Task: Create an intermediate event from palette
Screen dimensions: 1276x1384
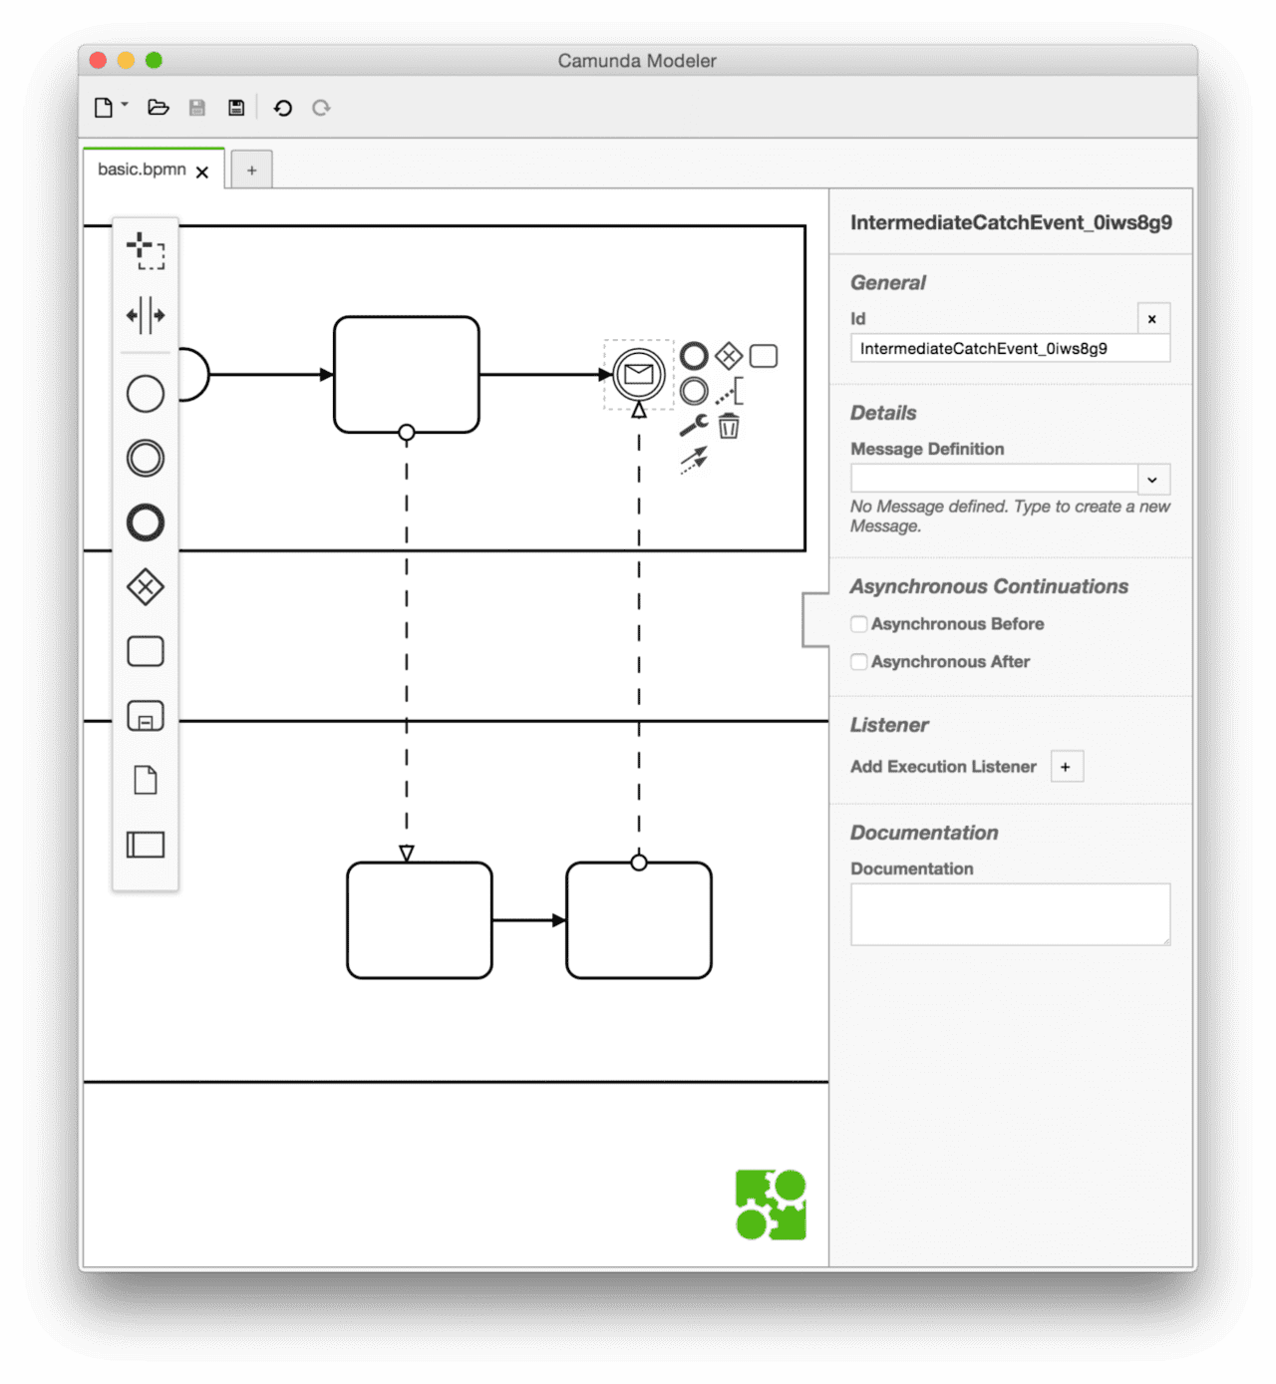Action: pyautogui.click(x=146, y=459)
